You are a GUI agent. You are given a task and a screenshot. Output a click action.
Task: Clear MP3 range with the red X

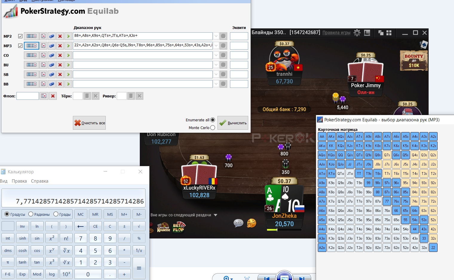point(60,46)
